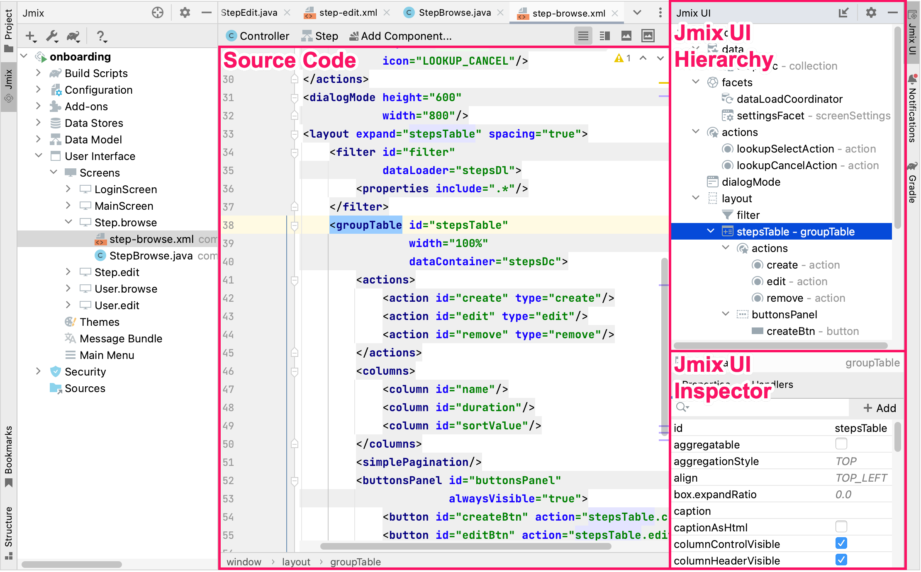Go to next highlighted error arrow
This screenshot has height=572, width=921.
point(660,58)
